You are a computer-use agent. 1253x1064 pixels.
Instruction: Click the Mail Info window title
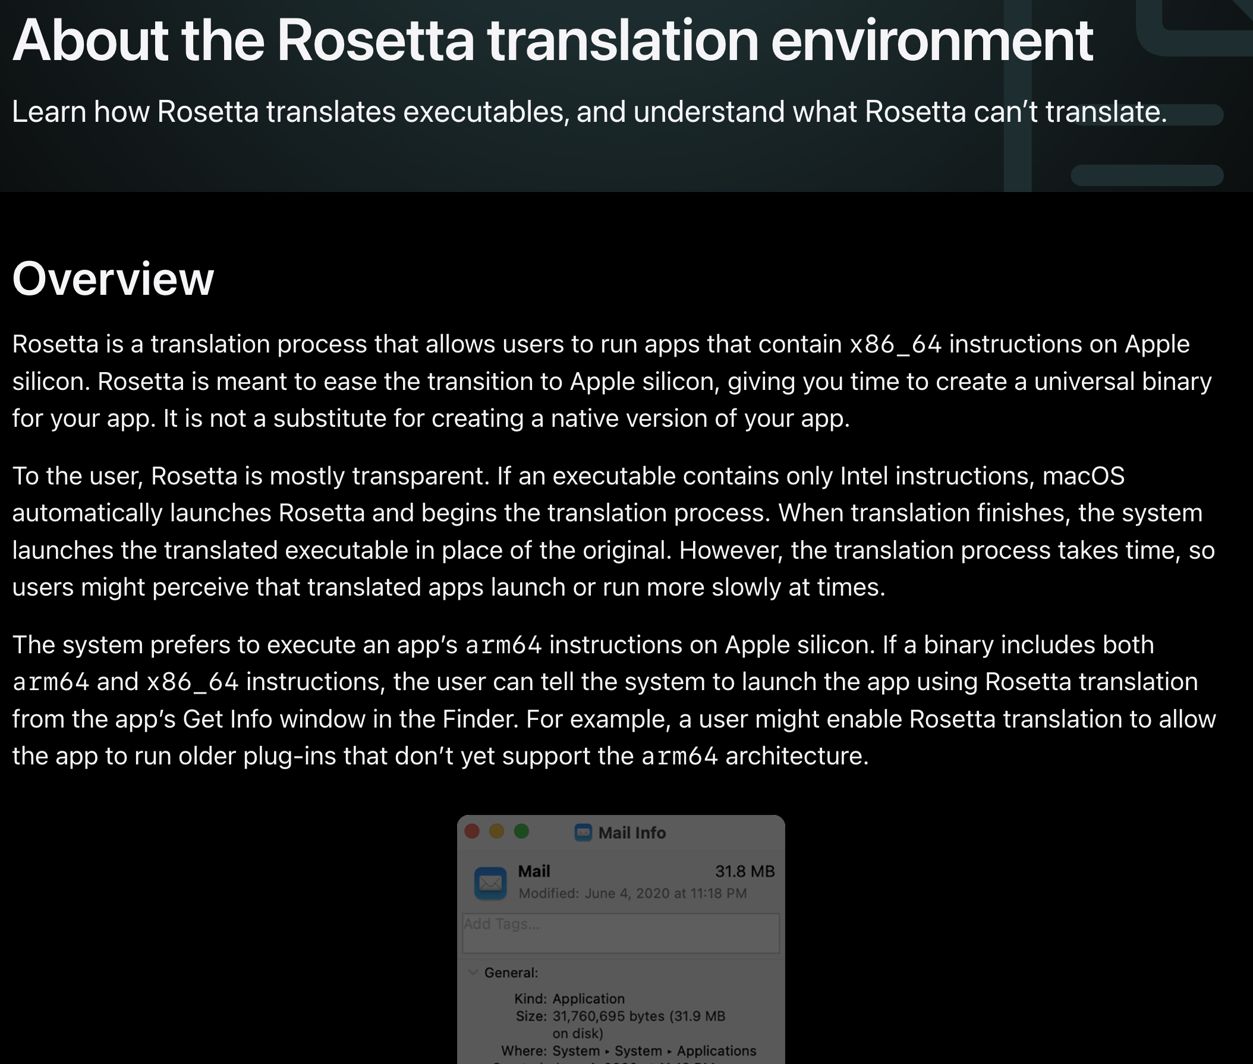click(x=632, y=833)
